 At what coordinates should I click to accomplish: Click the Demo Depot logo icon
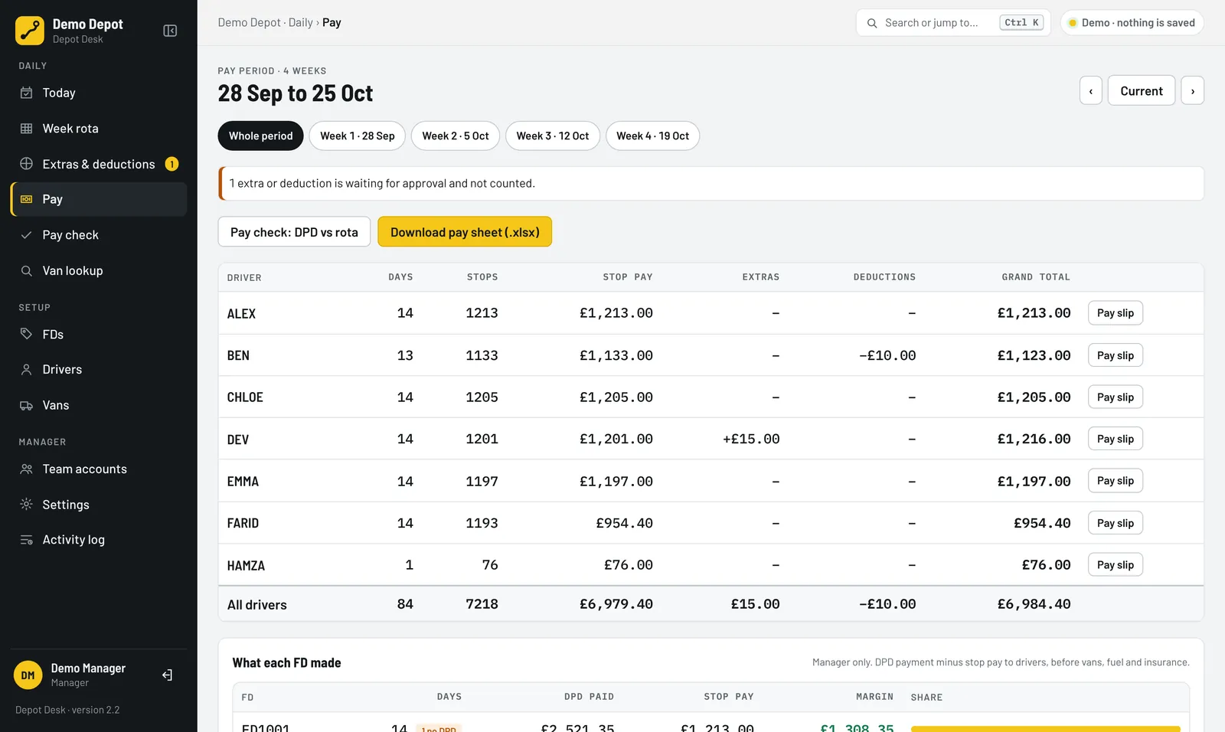pyautogui.click(x=30, y=31)
